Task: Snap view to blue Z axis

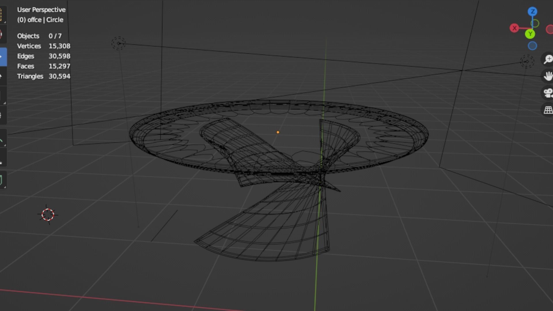Action: point(533,12)
